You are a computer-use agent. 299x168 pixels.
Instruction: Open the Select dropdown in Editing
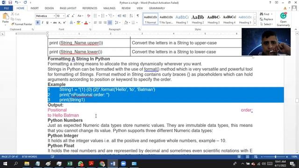click(266, 24)
